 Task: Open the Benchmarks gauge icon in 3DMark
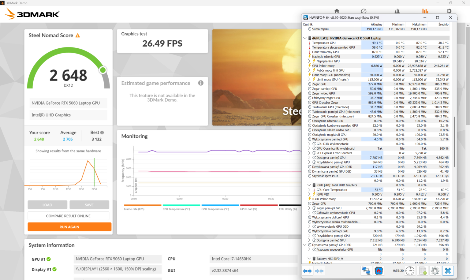(364, 11)
